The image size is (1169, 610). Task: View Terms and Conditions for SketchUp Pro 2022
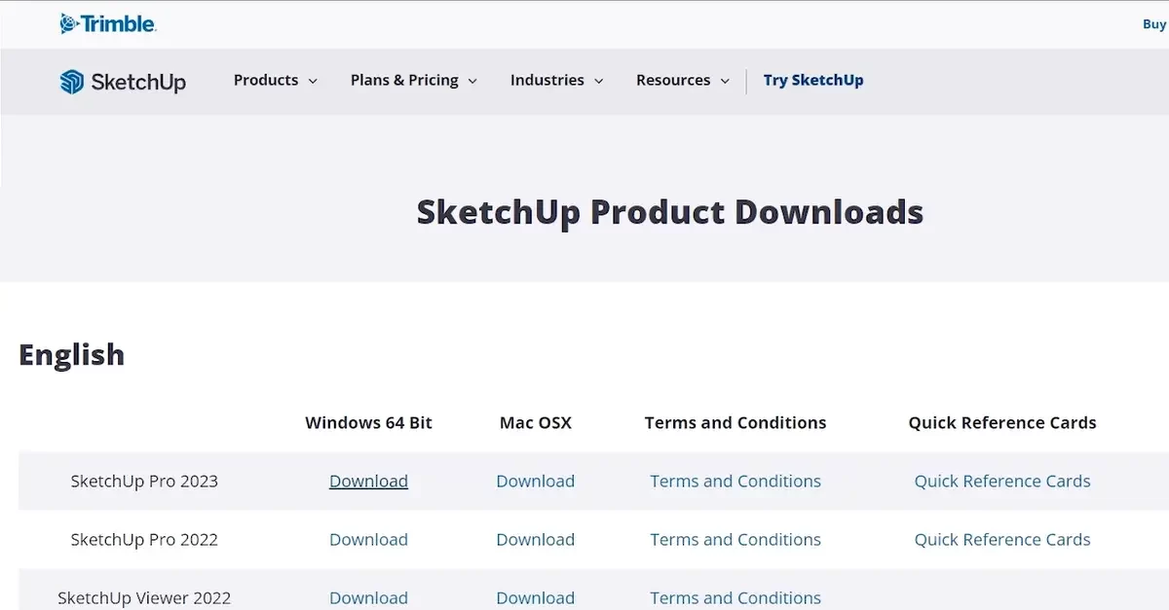pyautogui.click(x=735, y=539)
